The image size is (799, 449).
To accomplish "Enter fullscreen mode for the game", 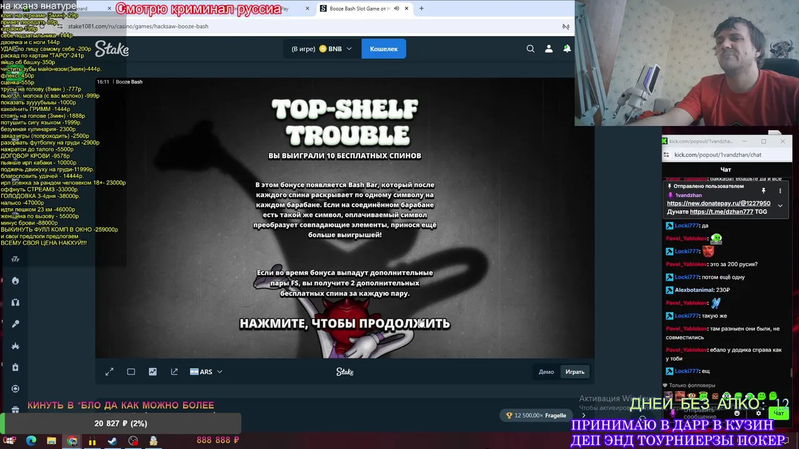I will click(109, 372).
